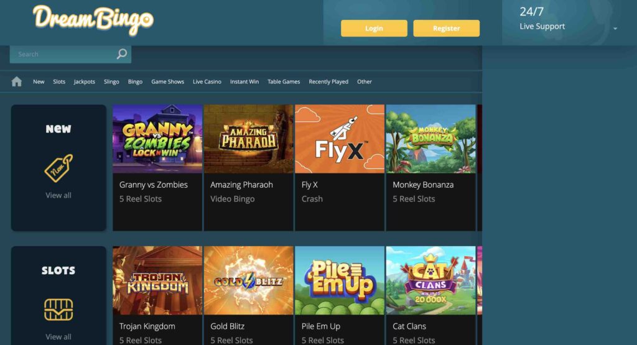
Task: Open the Dream Bingo logo
Action: click(93, 20)
